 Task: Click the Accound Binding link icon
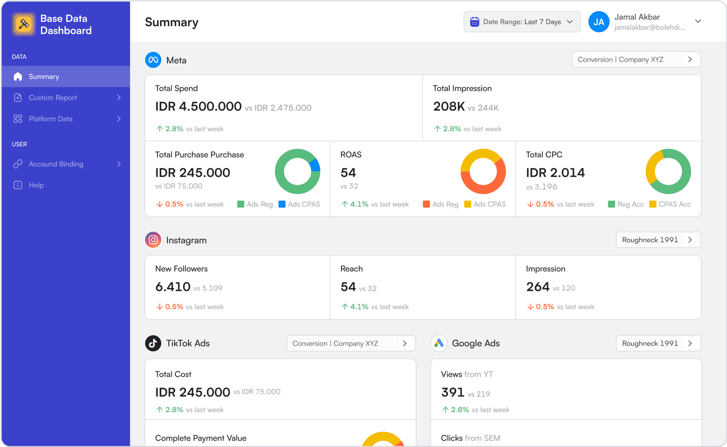click(x=18, y=164)
